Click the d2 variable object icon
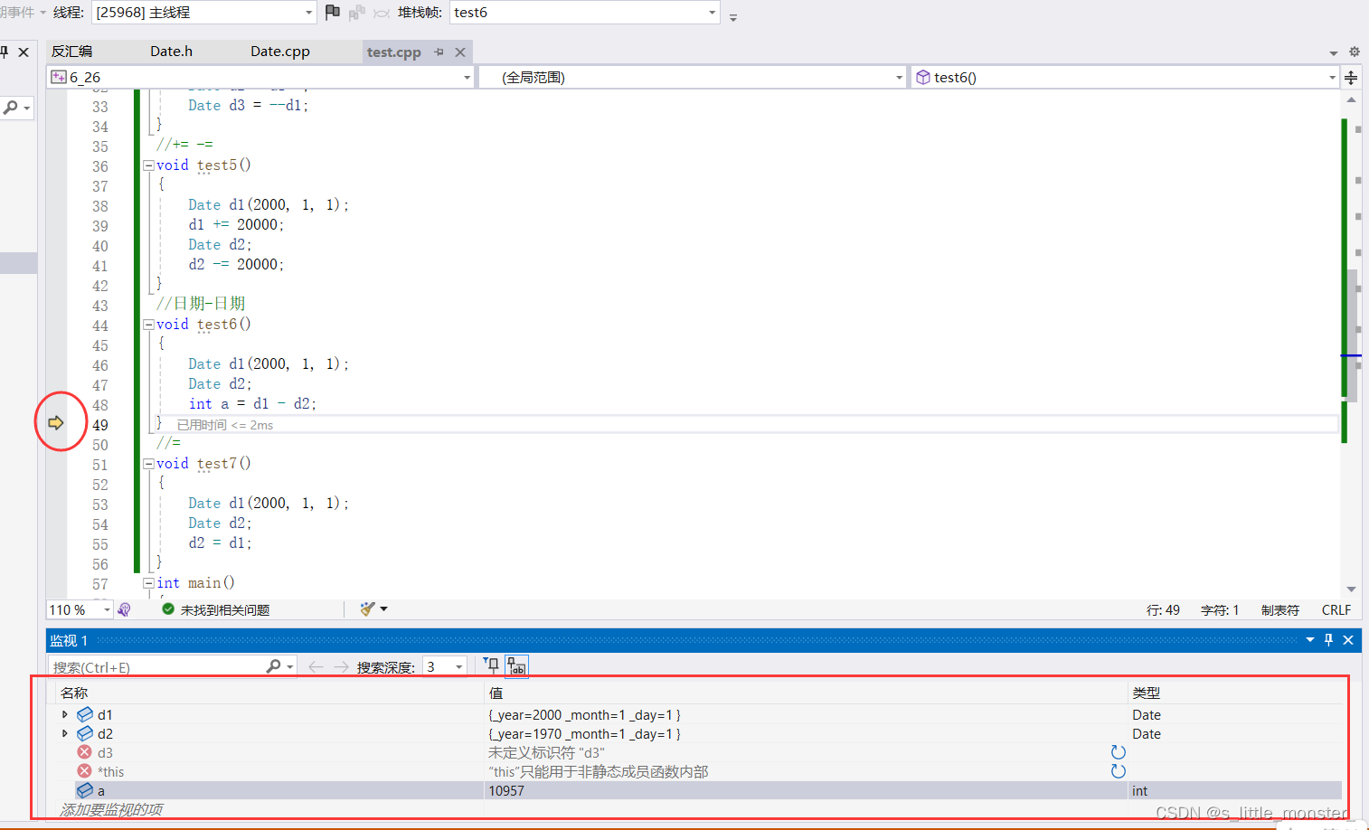This screenshot has width=1369, height=830. pos(85,733)
